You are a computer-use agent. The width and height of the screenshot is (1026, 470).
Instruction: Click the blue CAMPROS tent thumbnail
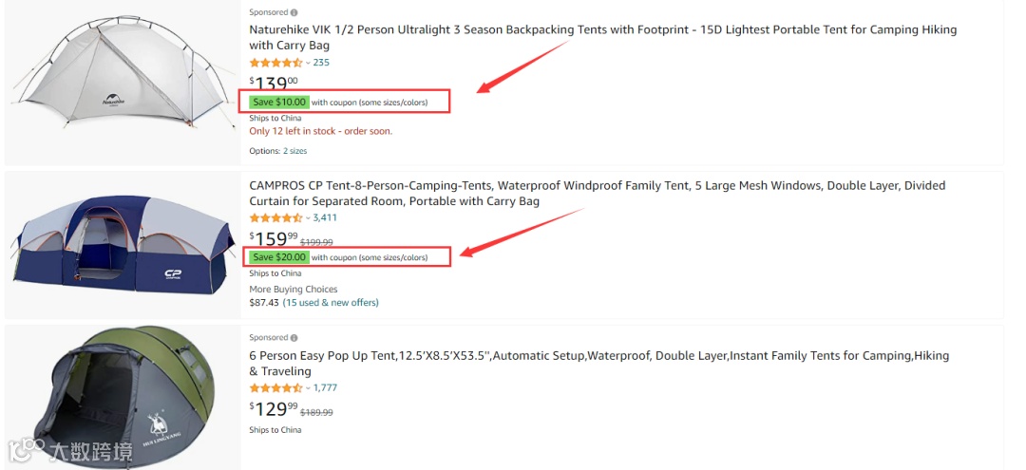point(121,247)
